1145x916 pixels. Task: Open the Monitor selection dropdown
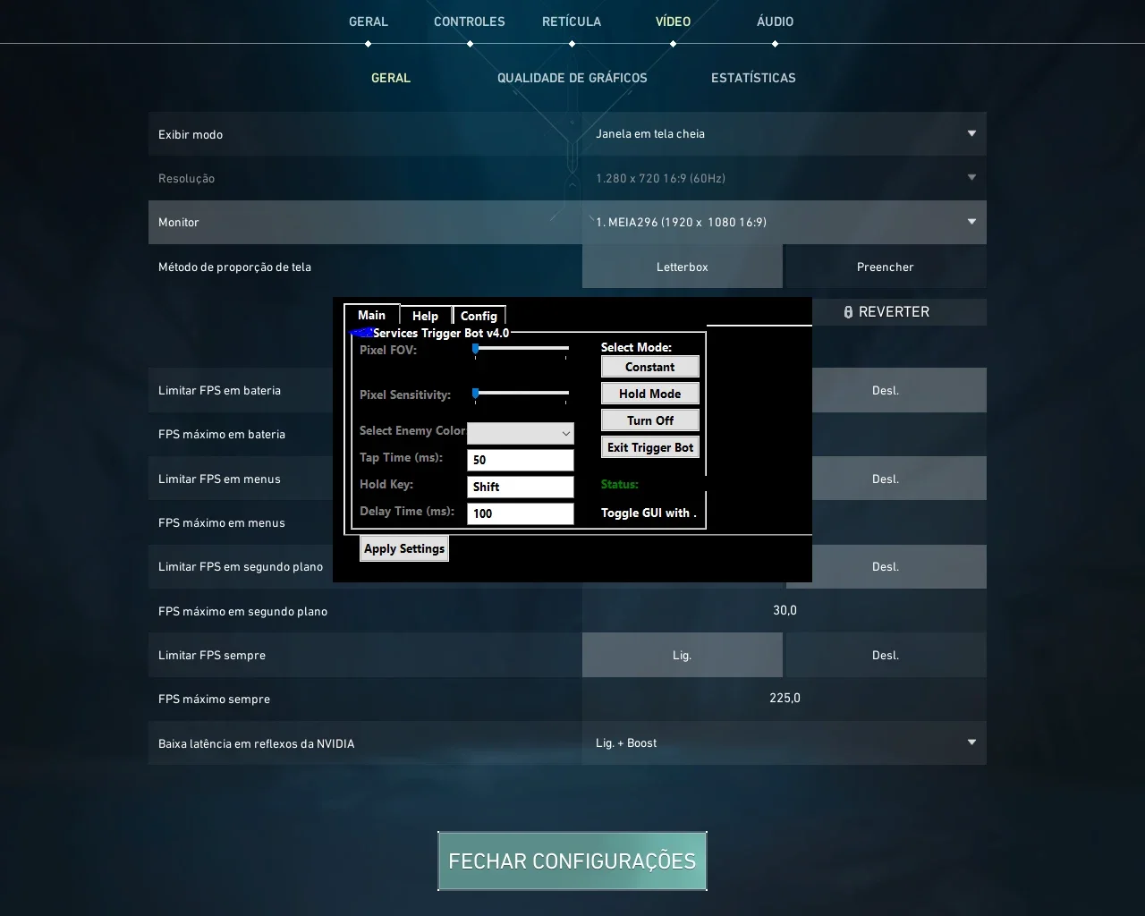coord(785,222)
